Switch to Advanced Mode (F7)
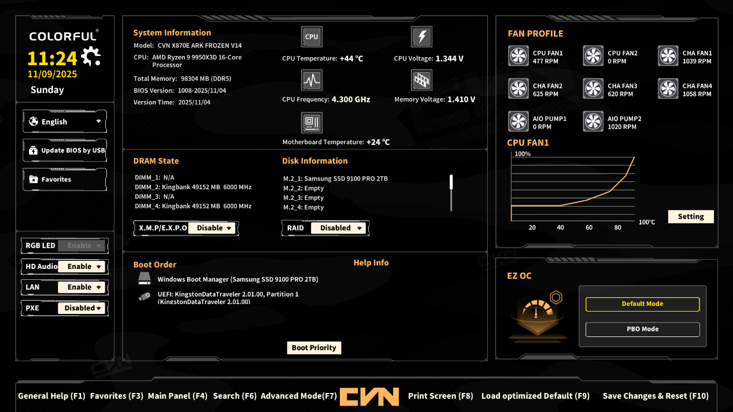733x412 pixels. coord(299,396)
